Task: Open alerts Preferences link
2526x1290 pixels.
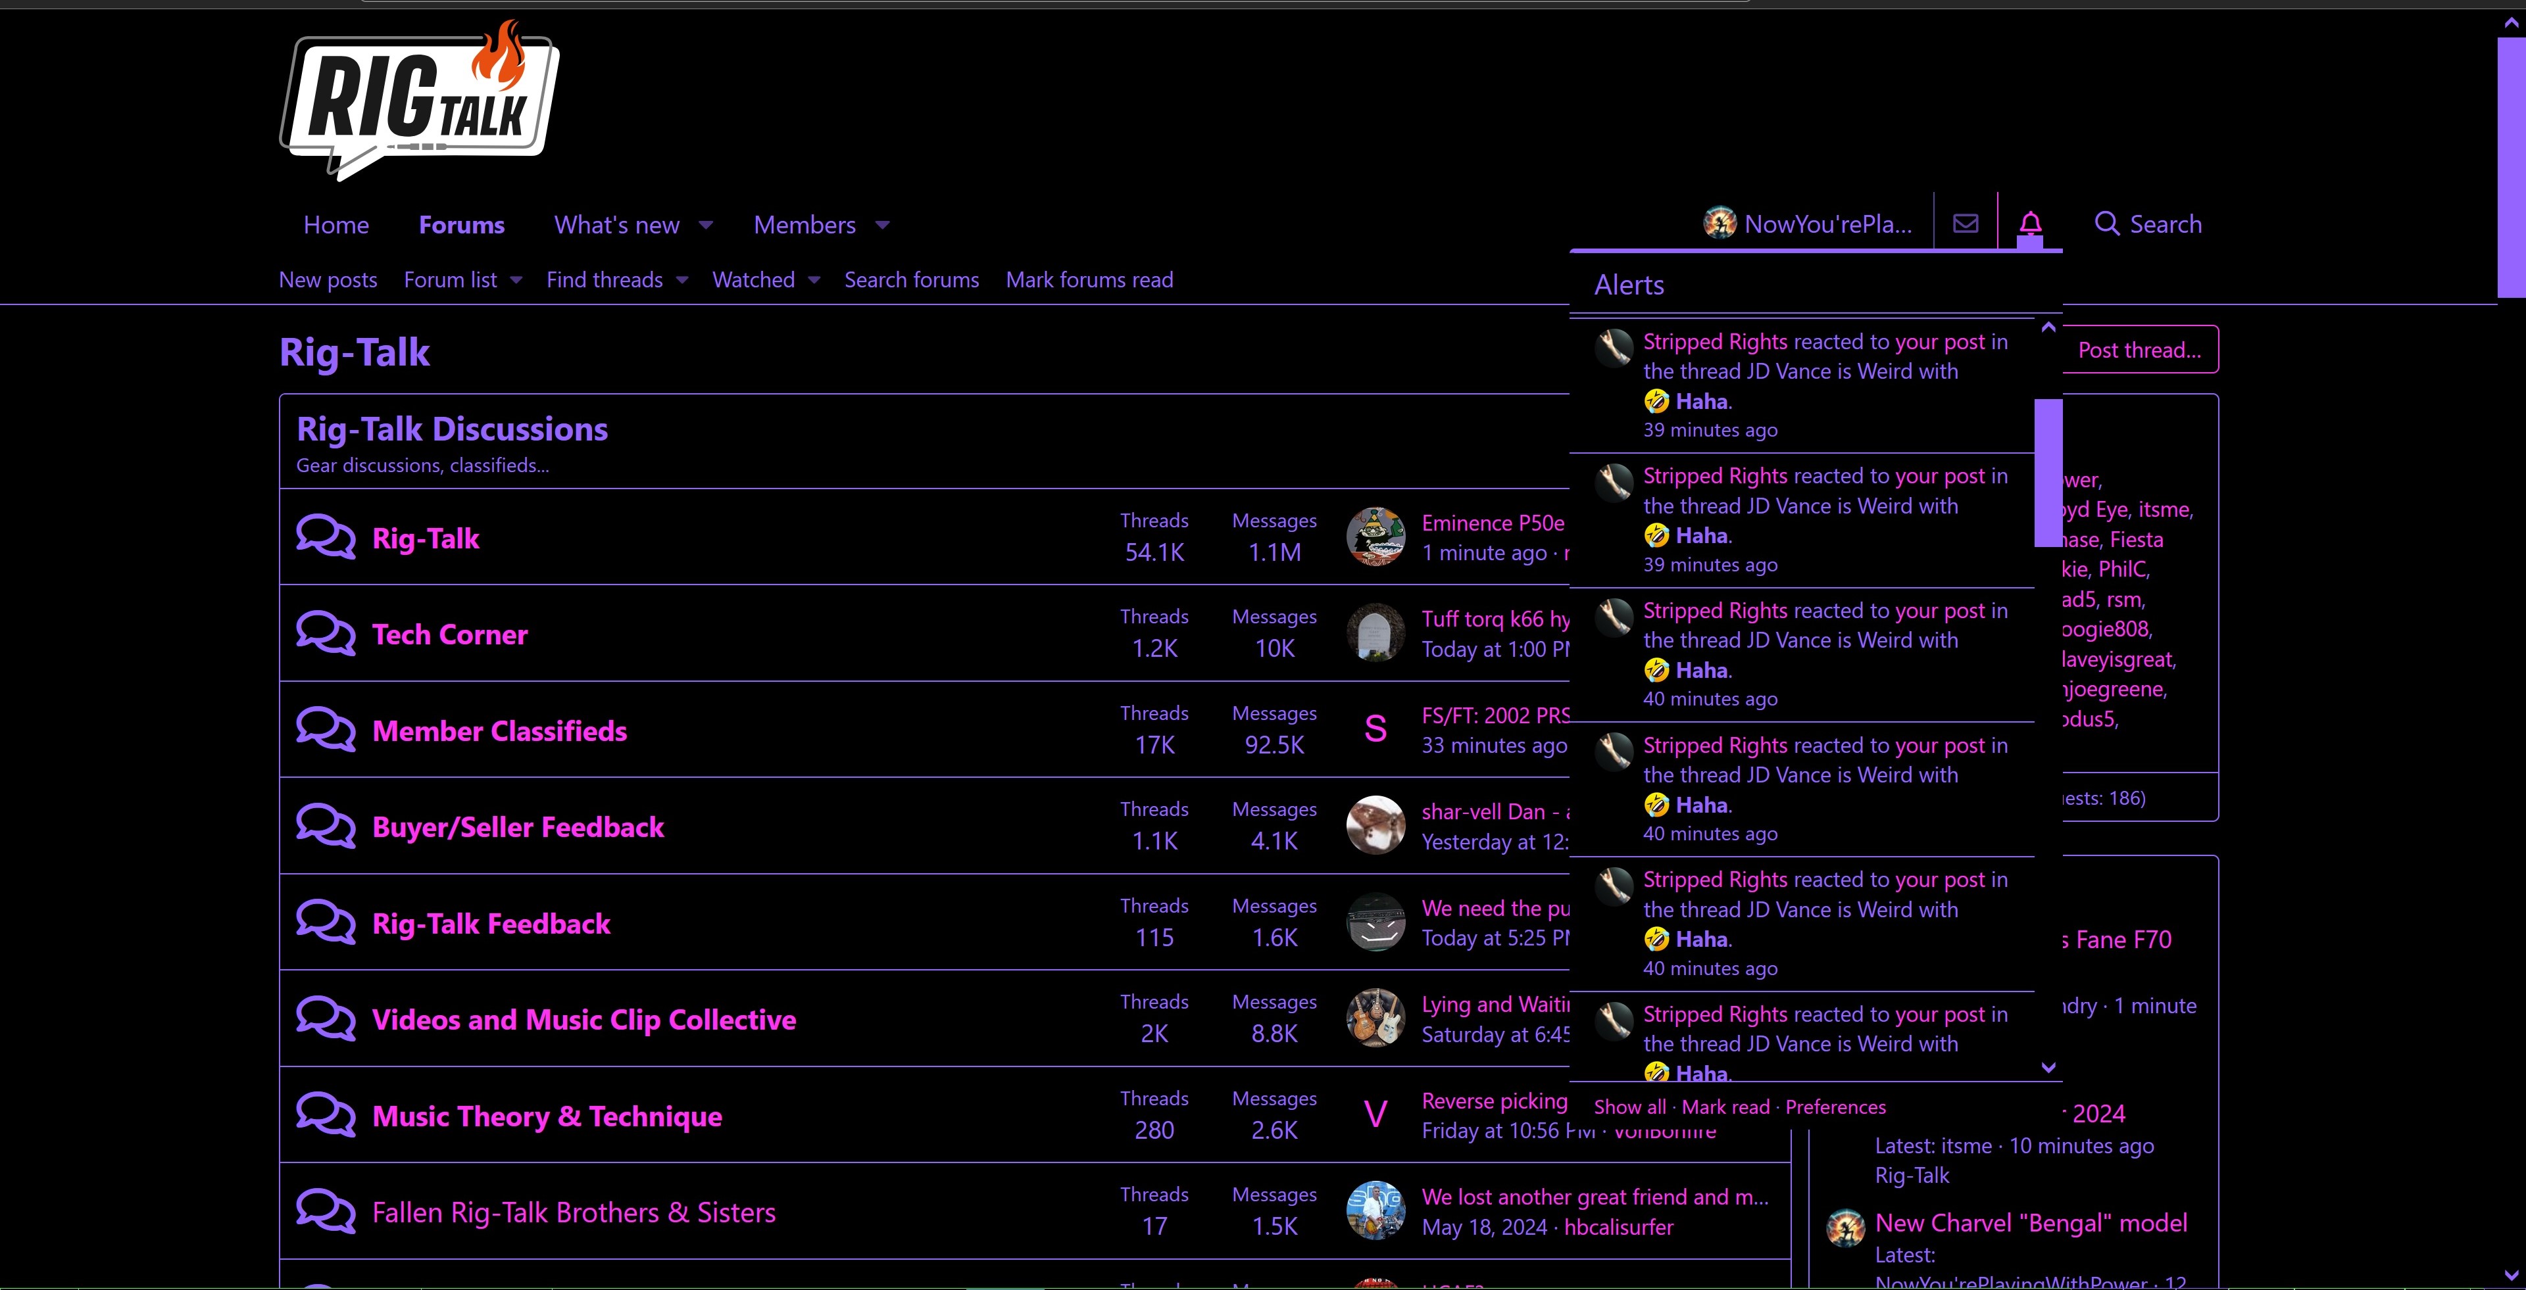Action: pos(1836,1107)
